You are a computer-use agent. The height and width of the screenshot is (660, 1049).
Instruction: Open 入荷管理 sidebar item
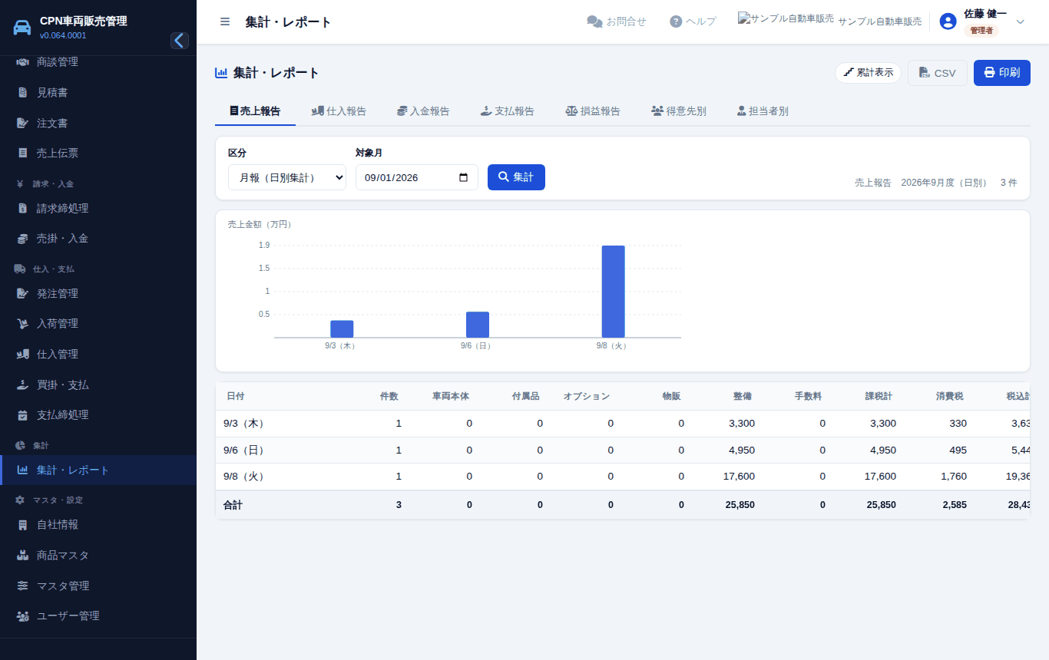point(98,323)
